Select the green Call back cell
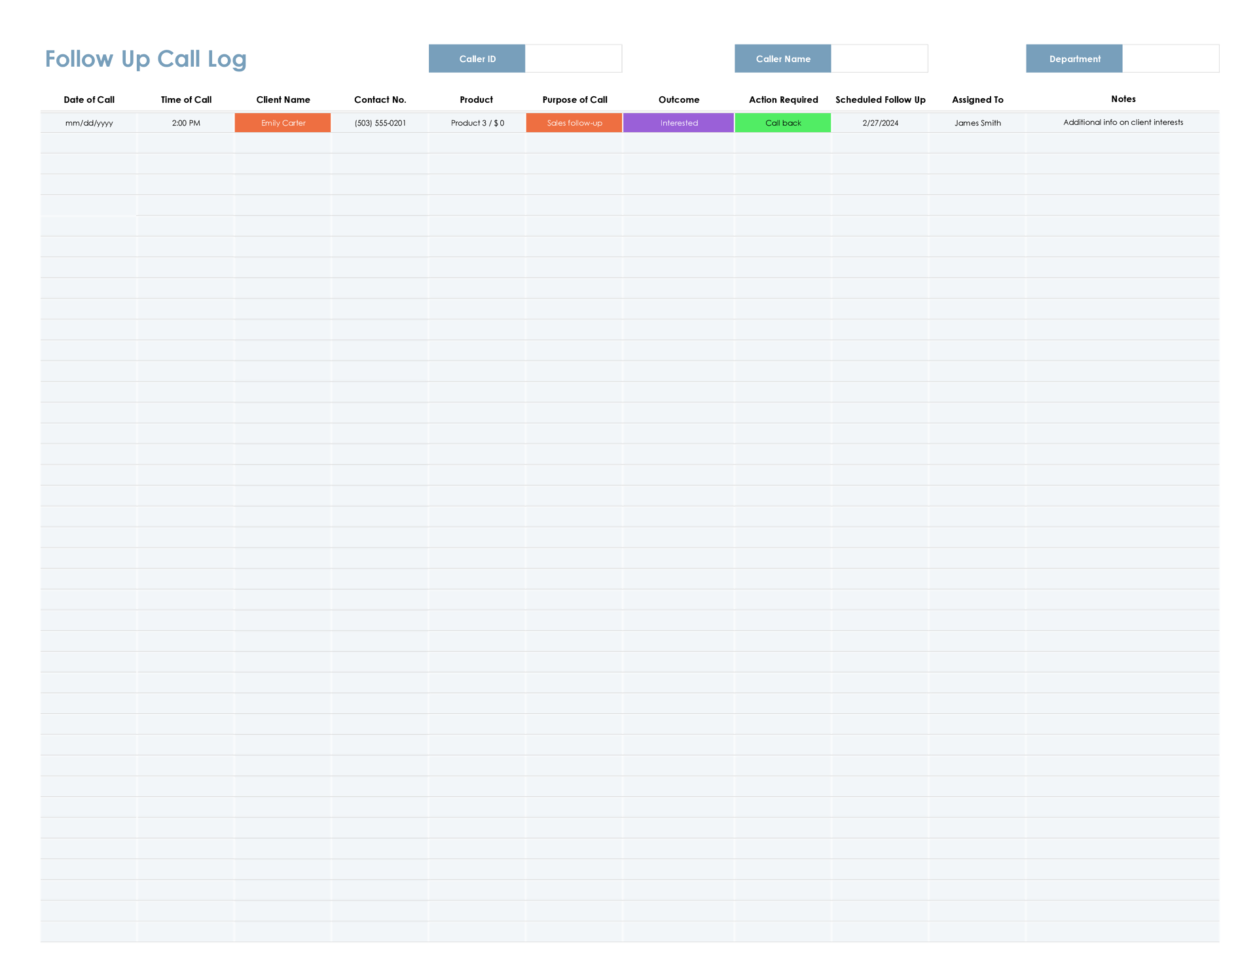Image resolution: width=1257 pixels, height=971 pixels. point(783,122)
